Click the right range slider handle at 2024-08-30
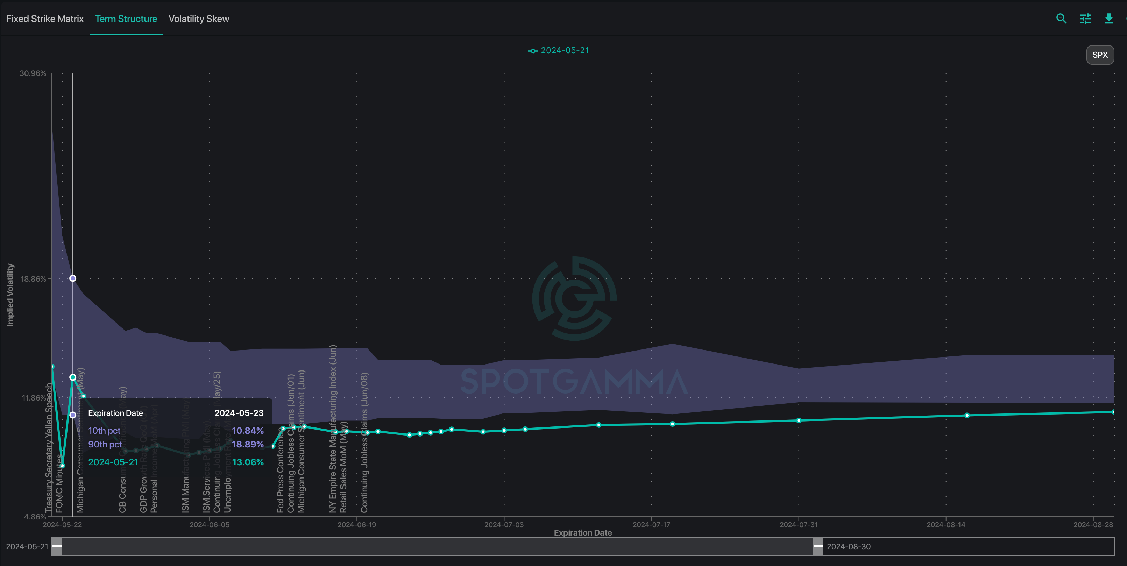This screenshot has height=566, width=1127. tap(818, 546)
